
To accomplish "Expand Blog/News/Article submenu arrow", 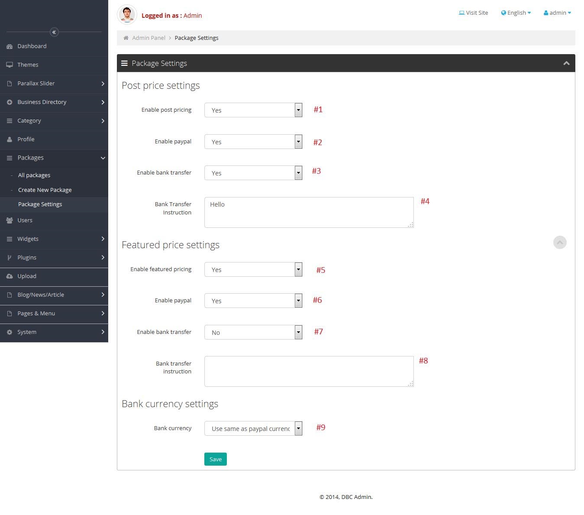I will tap(103, 295).
